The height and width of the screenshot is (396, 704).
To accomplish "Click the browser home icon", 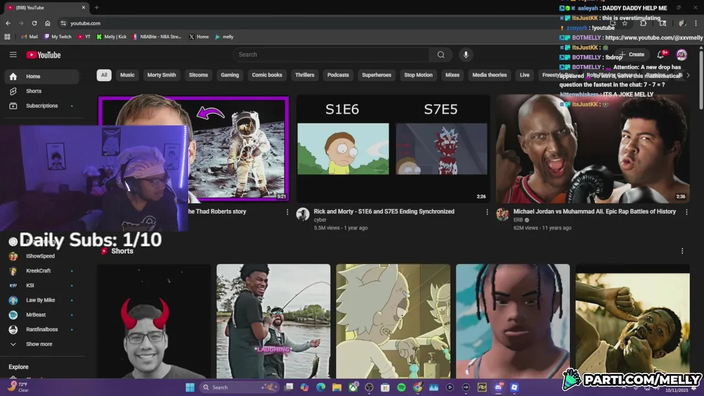I will [x=48, y=23].
